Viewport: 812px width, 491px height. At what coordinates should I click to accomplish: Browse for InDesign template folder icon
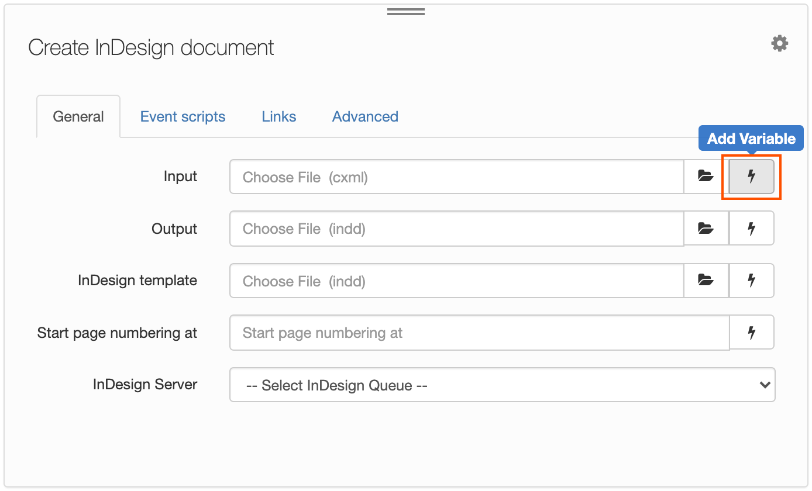[x=706, y=281]
